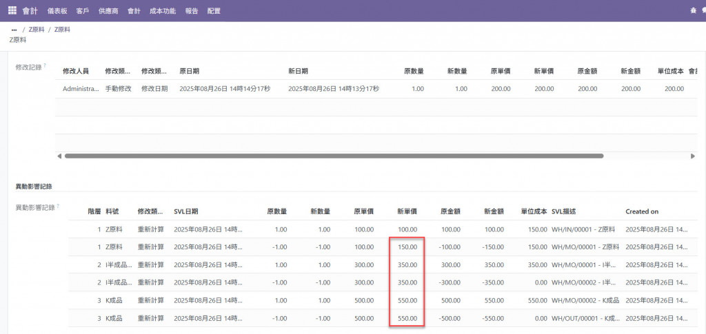The width and height of the screenshot is (706, 334).
Task: Sort by 單位成本 header in 修改記錄 table
Action: [x=671, y=71]
